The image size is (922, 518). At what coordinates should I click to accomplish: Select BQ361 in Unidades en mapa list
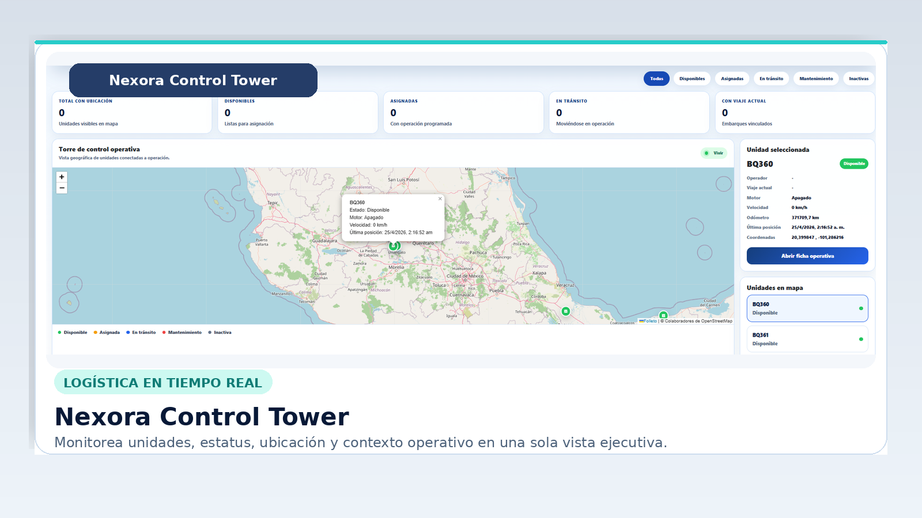[807, 339]
